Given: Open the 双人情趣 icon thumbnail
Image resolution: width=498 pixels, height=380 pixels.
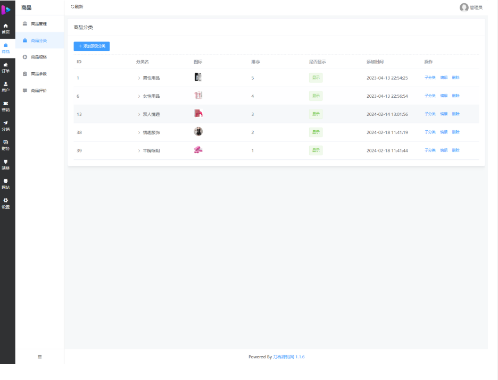Looking at the screenshot, I should click(198, 113).
